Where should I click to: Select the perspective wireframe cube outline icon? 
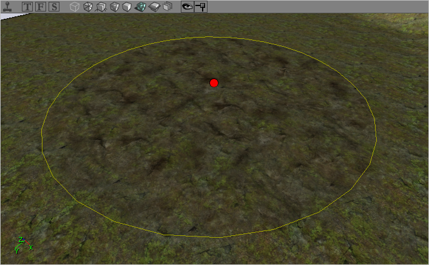coord(74,7)
